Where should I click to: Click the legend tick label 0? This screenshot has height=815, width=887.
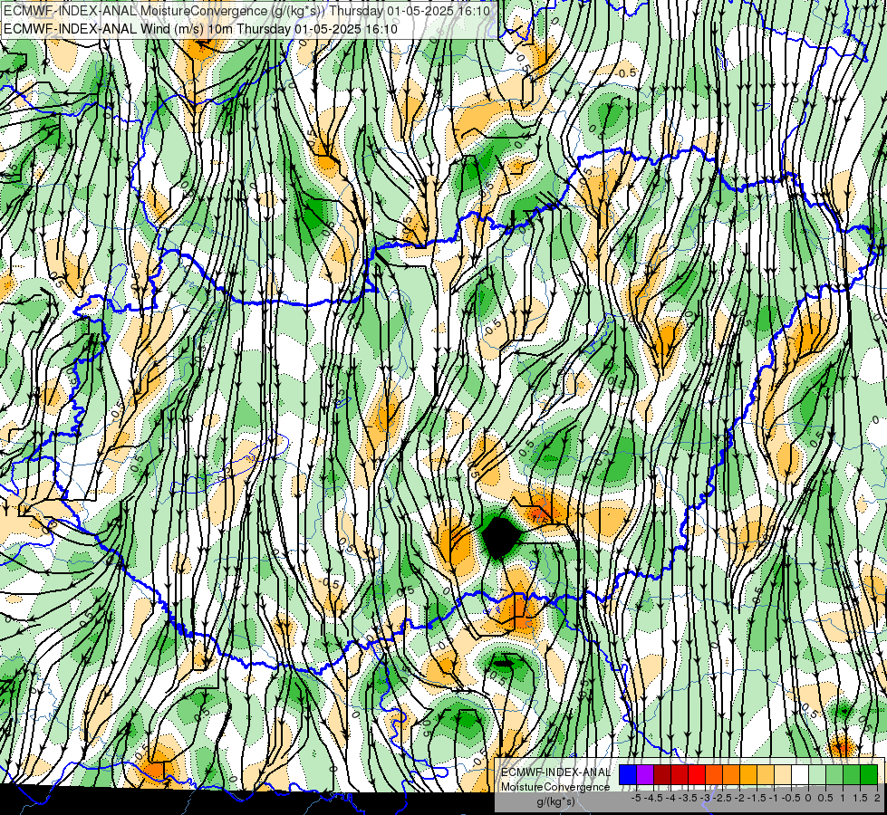tap(808, 798)
